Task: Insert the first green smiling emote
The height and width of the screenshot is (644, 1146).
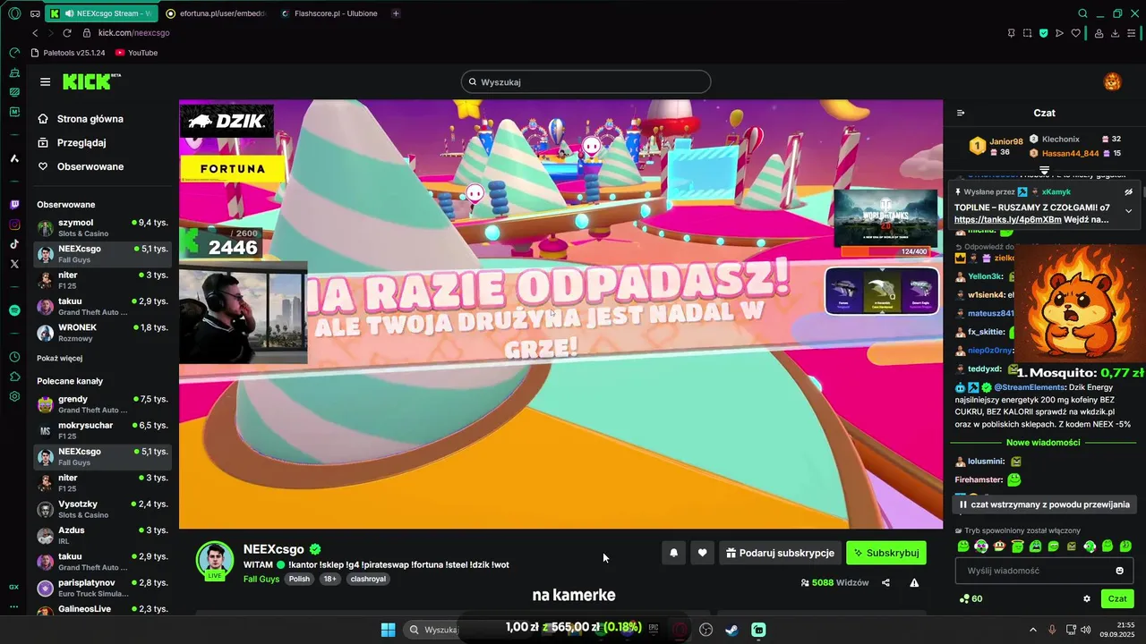Action: tap(962, 546)
